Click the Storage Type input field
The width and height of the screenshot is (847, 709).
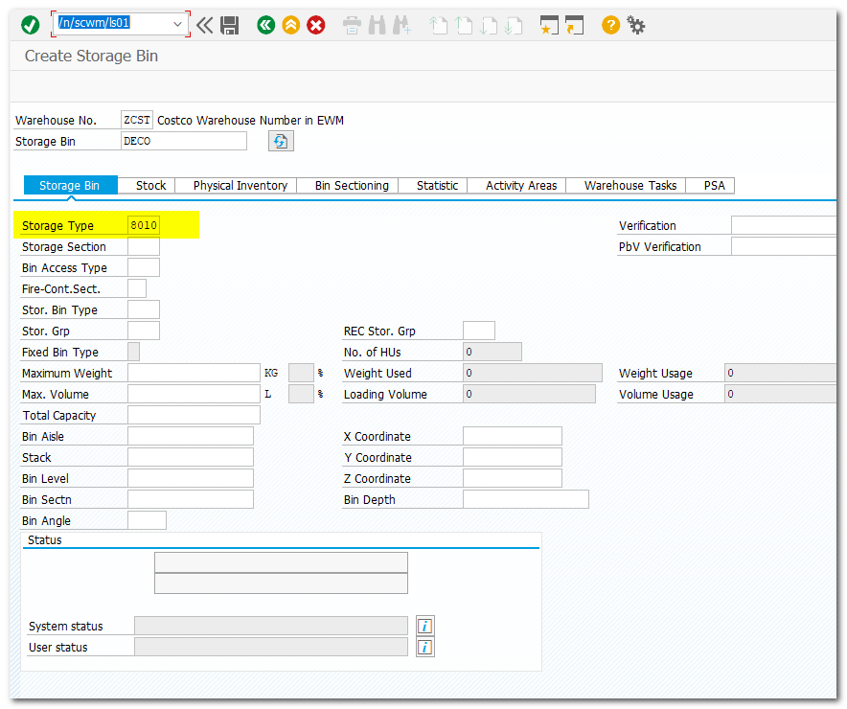(144, 226)
